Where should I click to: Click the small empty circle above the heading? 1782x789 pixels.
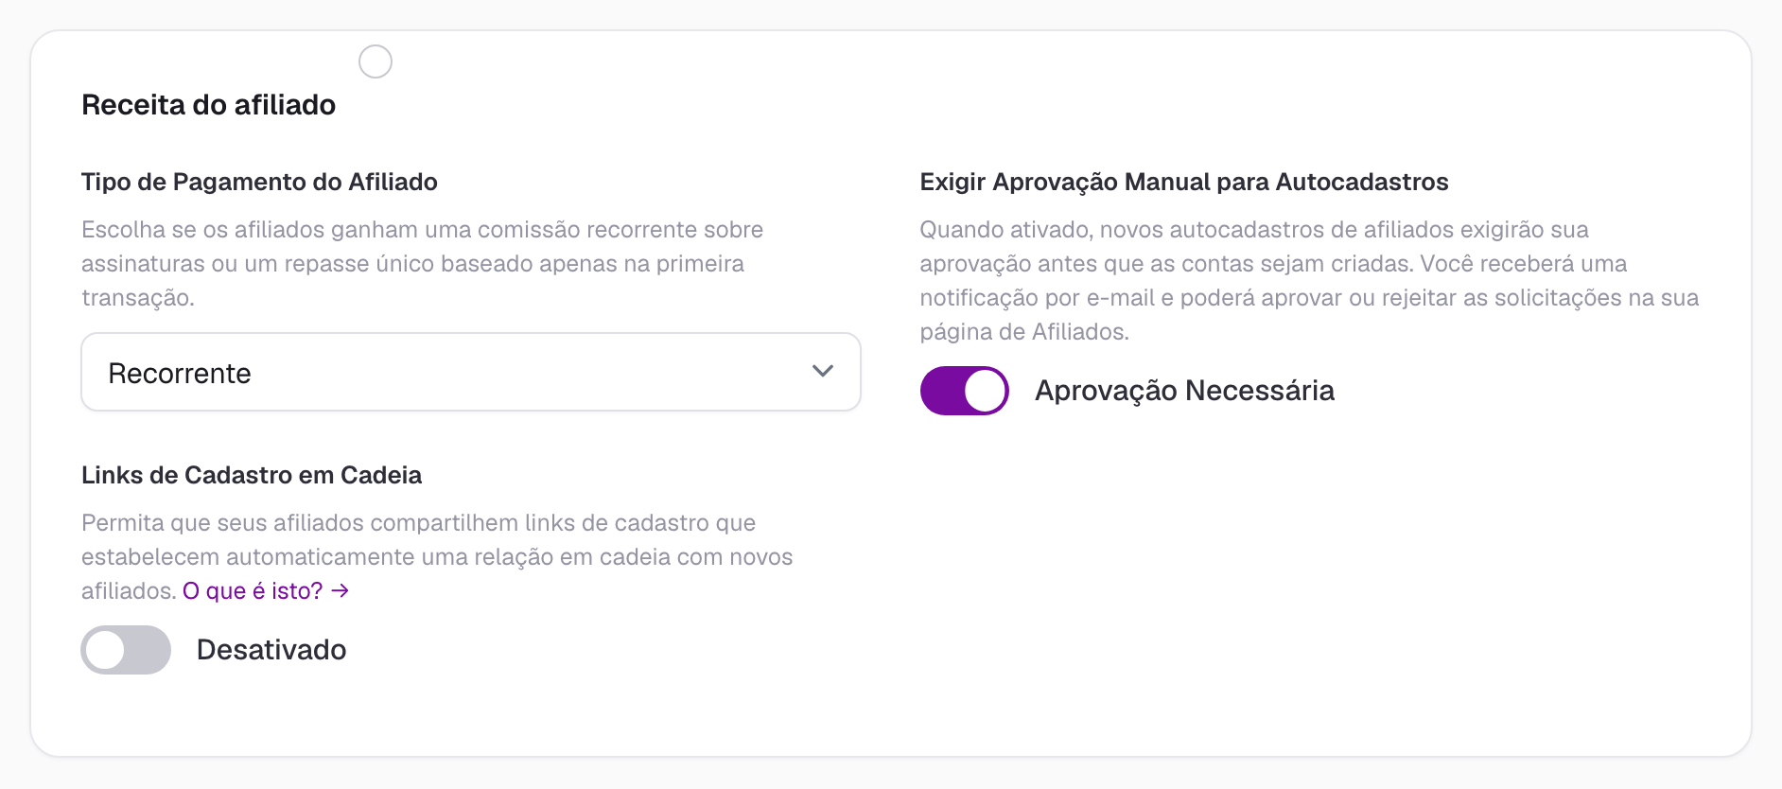[376, 61]
